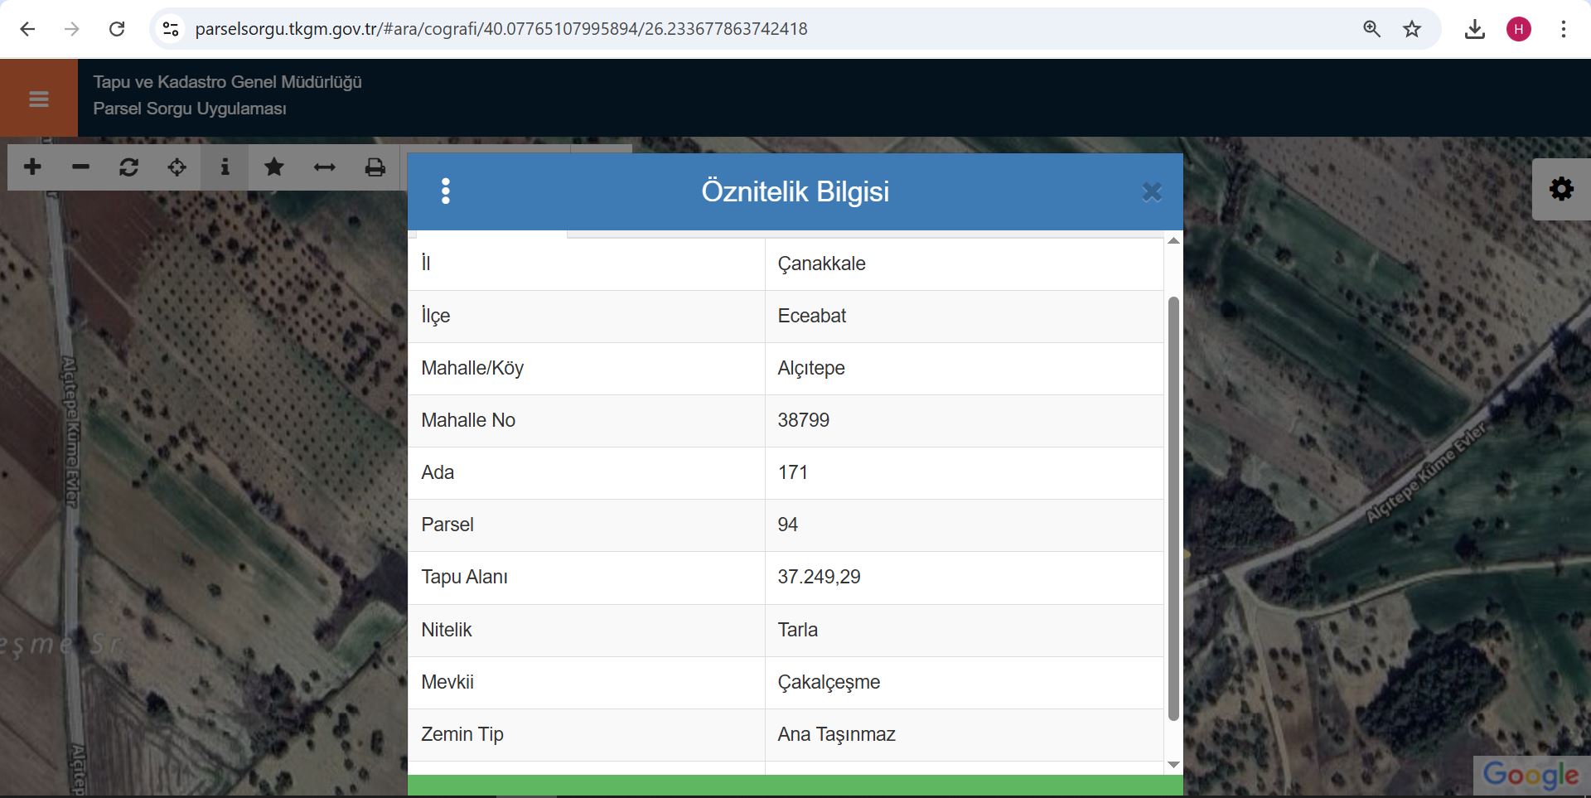Viewport: 1591px width, 798px height.
Task: Open browser downloads
Action: (x=1474, y=29)
